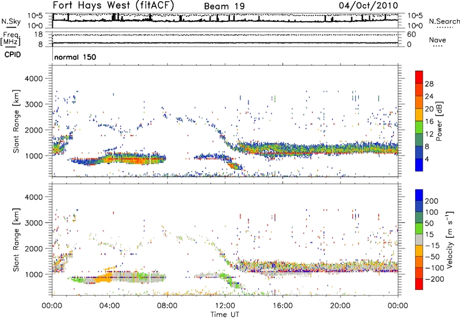The height and width of the screenshot is (318, 460).
Task: Click the "Nave" legend label
Action: pyautogui.click(x=438, y=40)
